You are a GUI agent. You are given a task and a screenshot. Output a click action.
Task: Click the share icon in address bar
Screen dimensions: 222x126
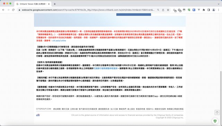163,10
